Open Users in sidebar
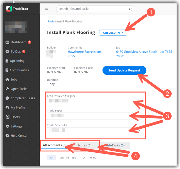The width and height of the screenshot is (180, 169). tap(15, 117)
